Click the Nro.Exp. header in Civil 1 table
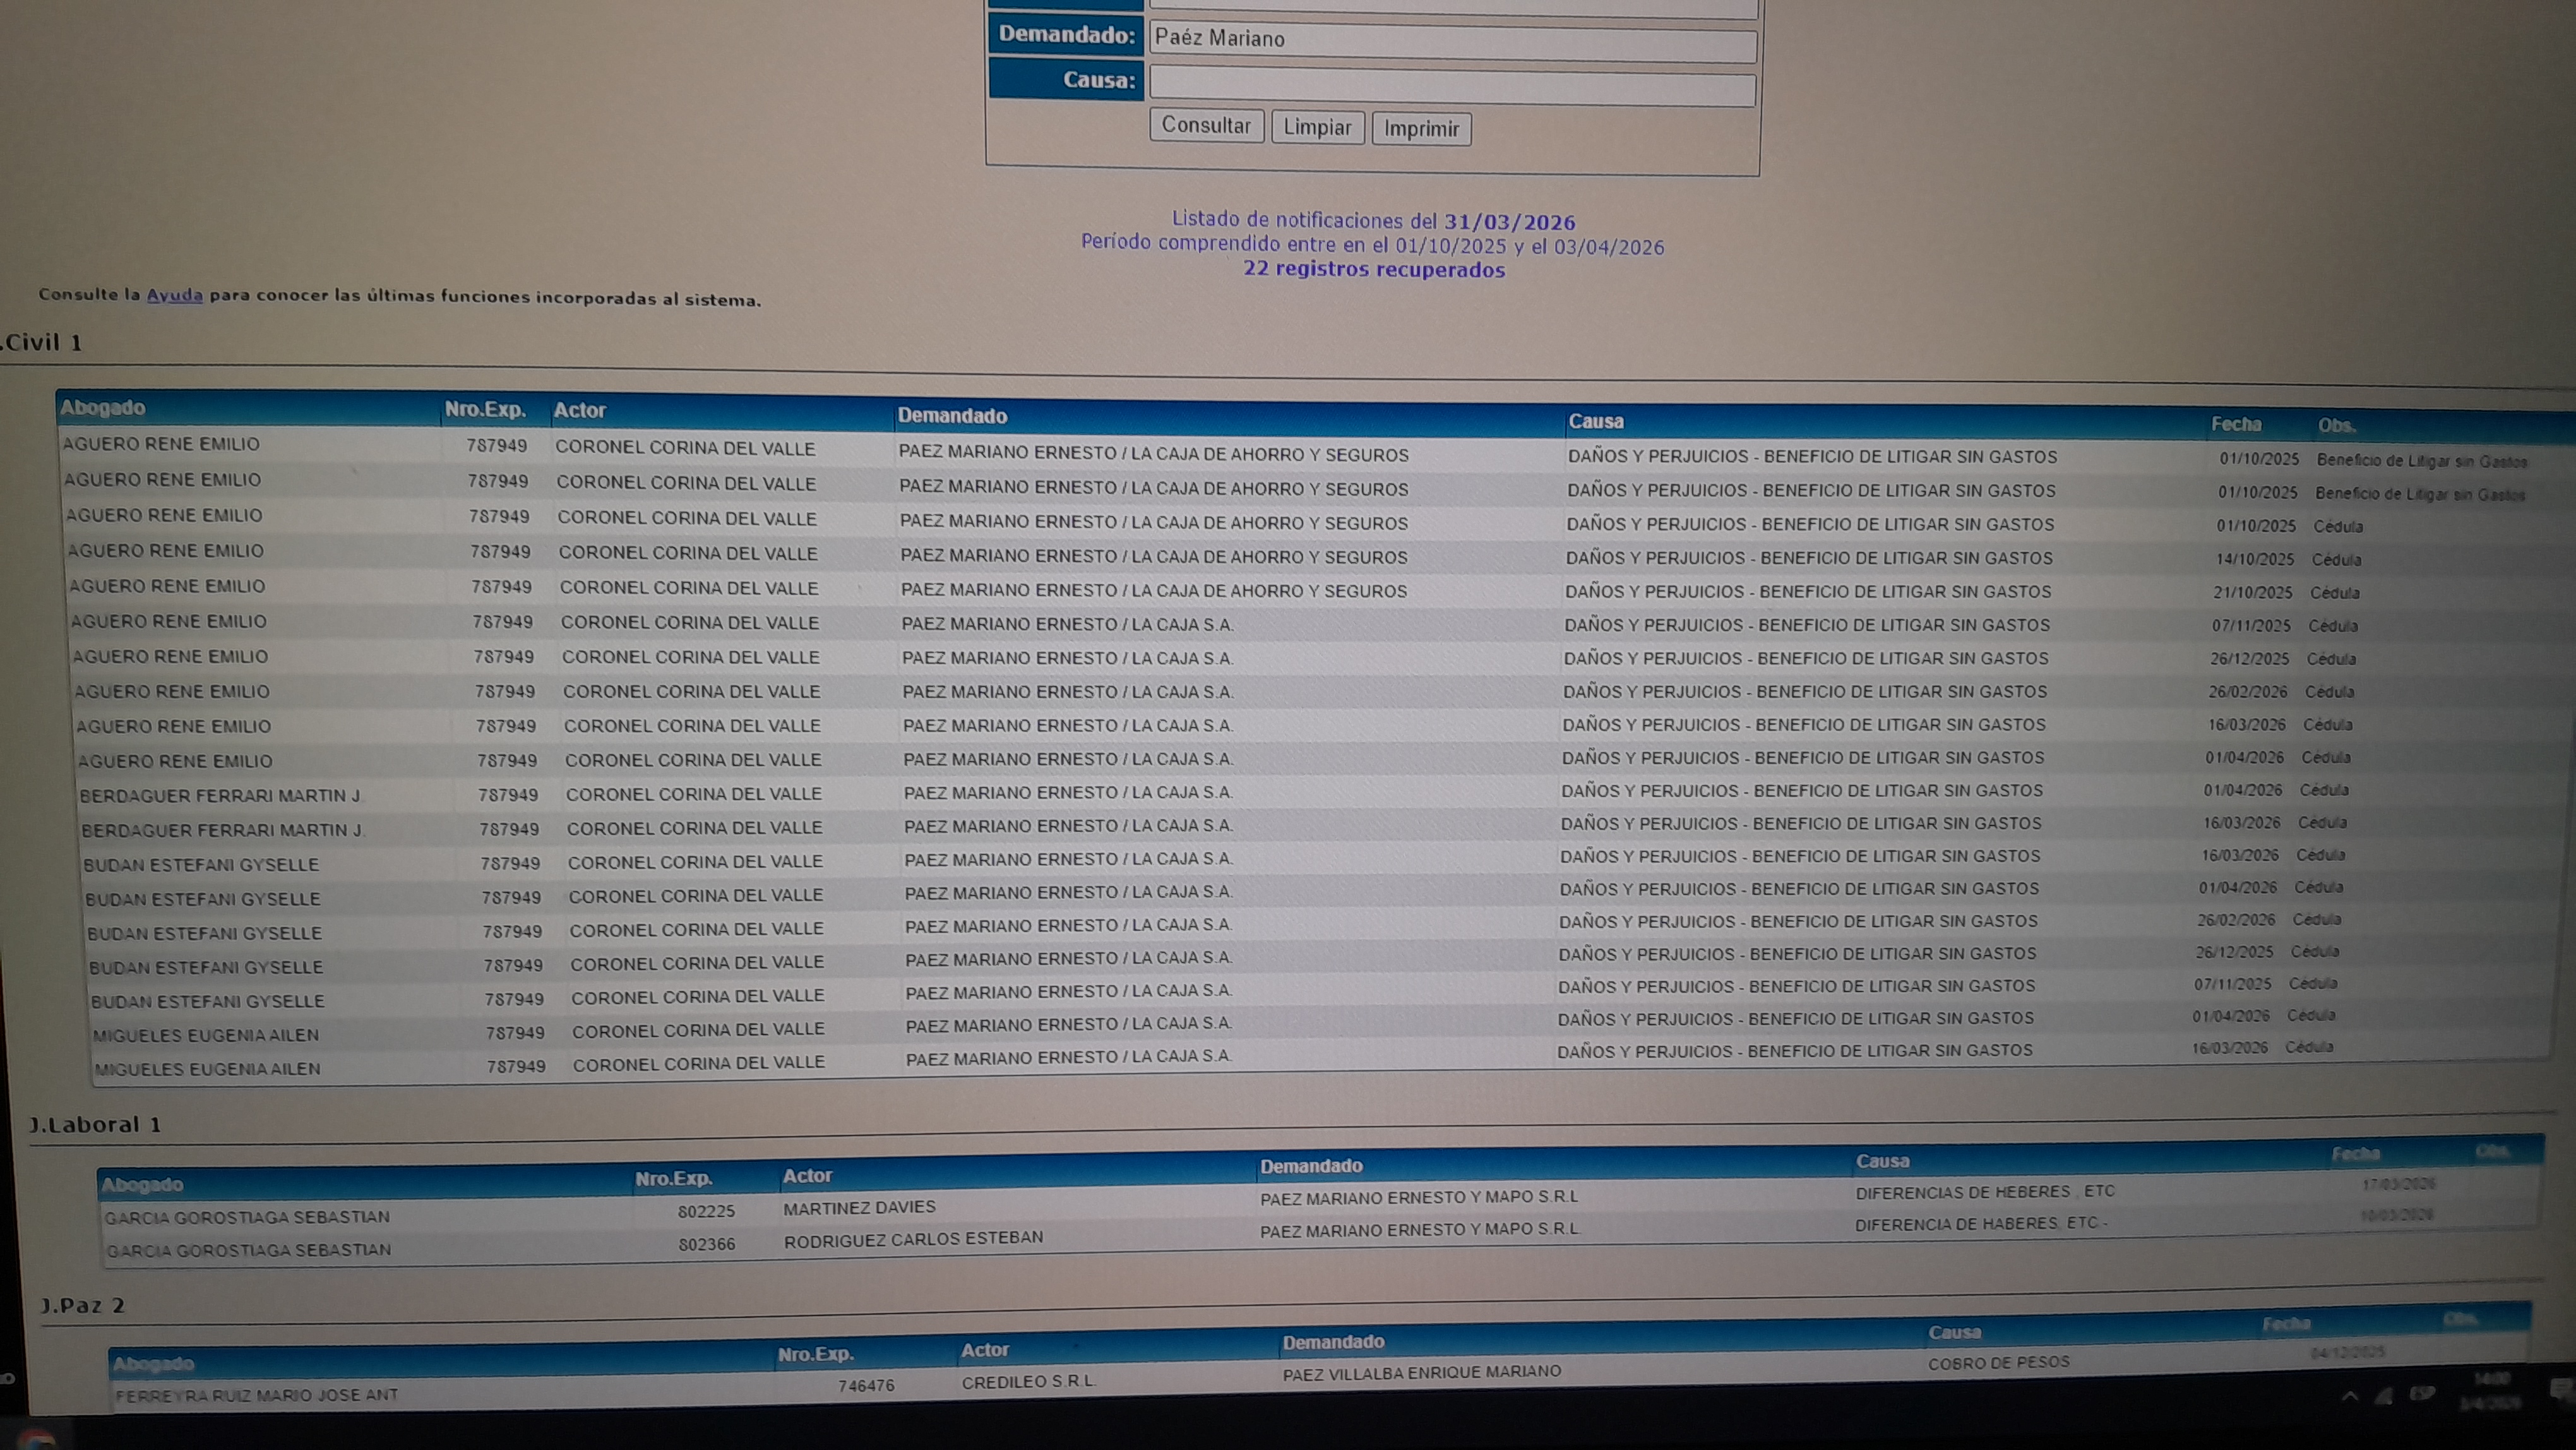Screen dimensions: 2576x1450 (485, 409)
